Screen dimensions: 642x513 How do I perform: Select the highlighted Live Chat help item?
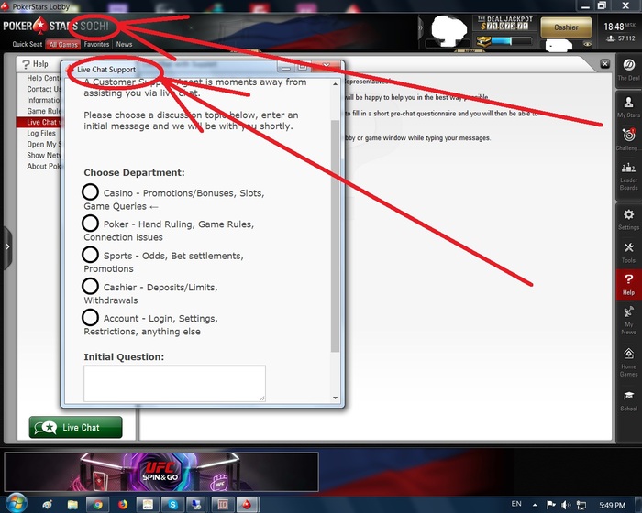point(39,122)
